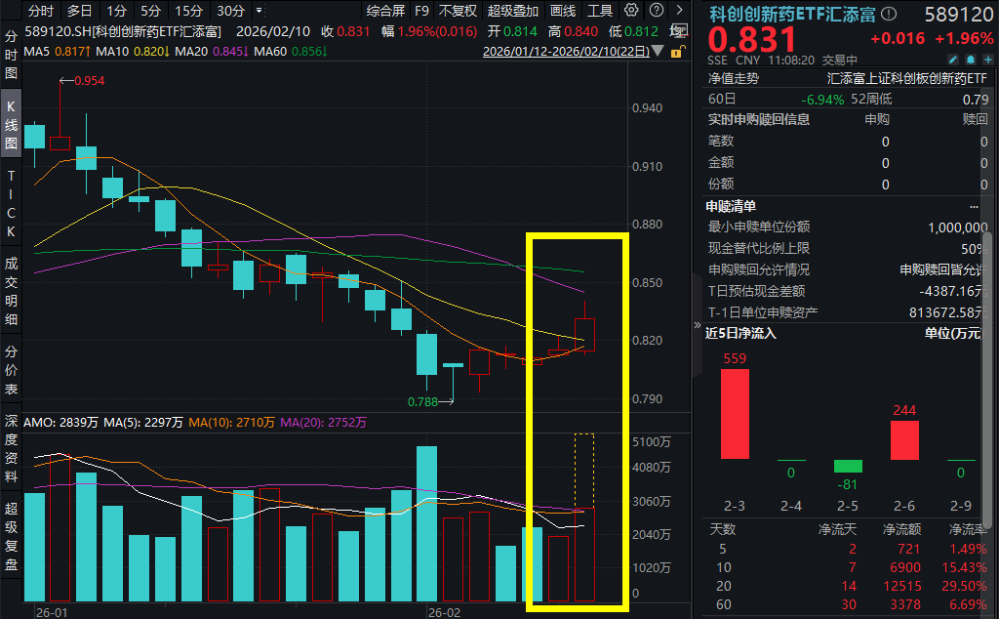Set a price alert using the bell icon

[x=972, y=59]
